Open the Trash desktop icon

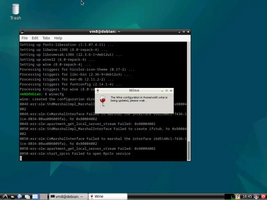[15, 12]
